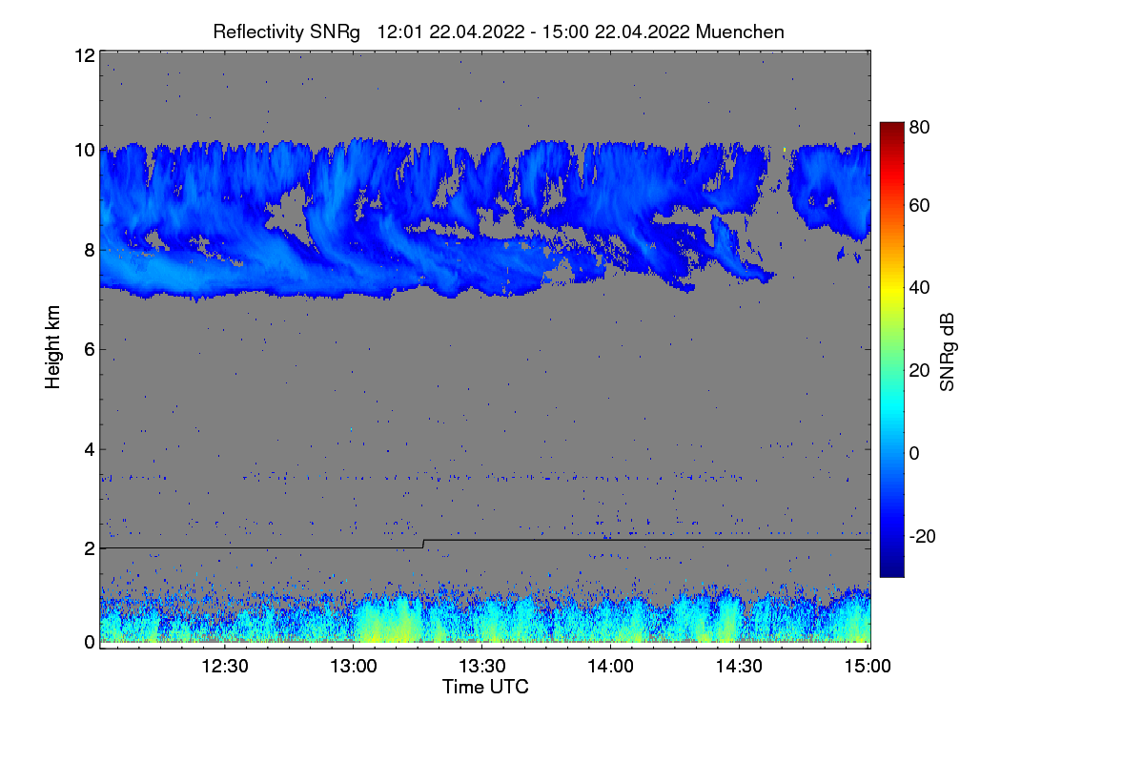Click the '14:30' time axis tick label
The width and height of the screenshot is (1144, 763).
pyautogui.click(x=740, y=666)
